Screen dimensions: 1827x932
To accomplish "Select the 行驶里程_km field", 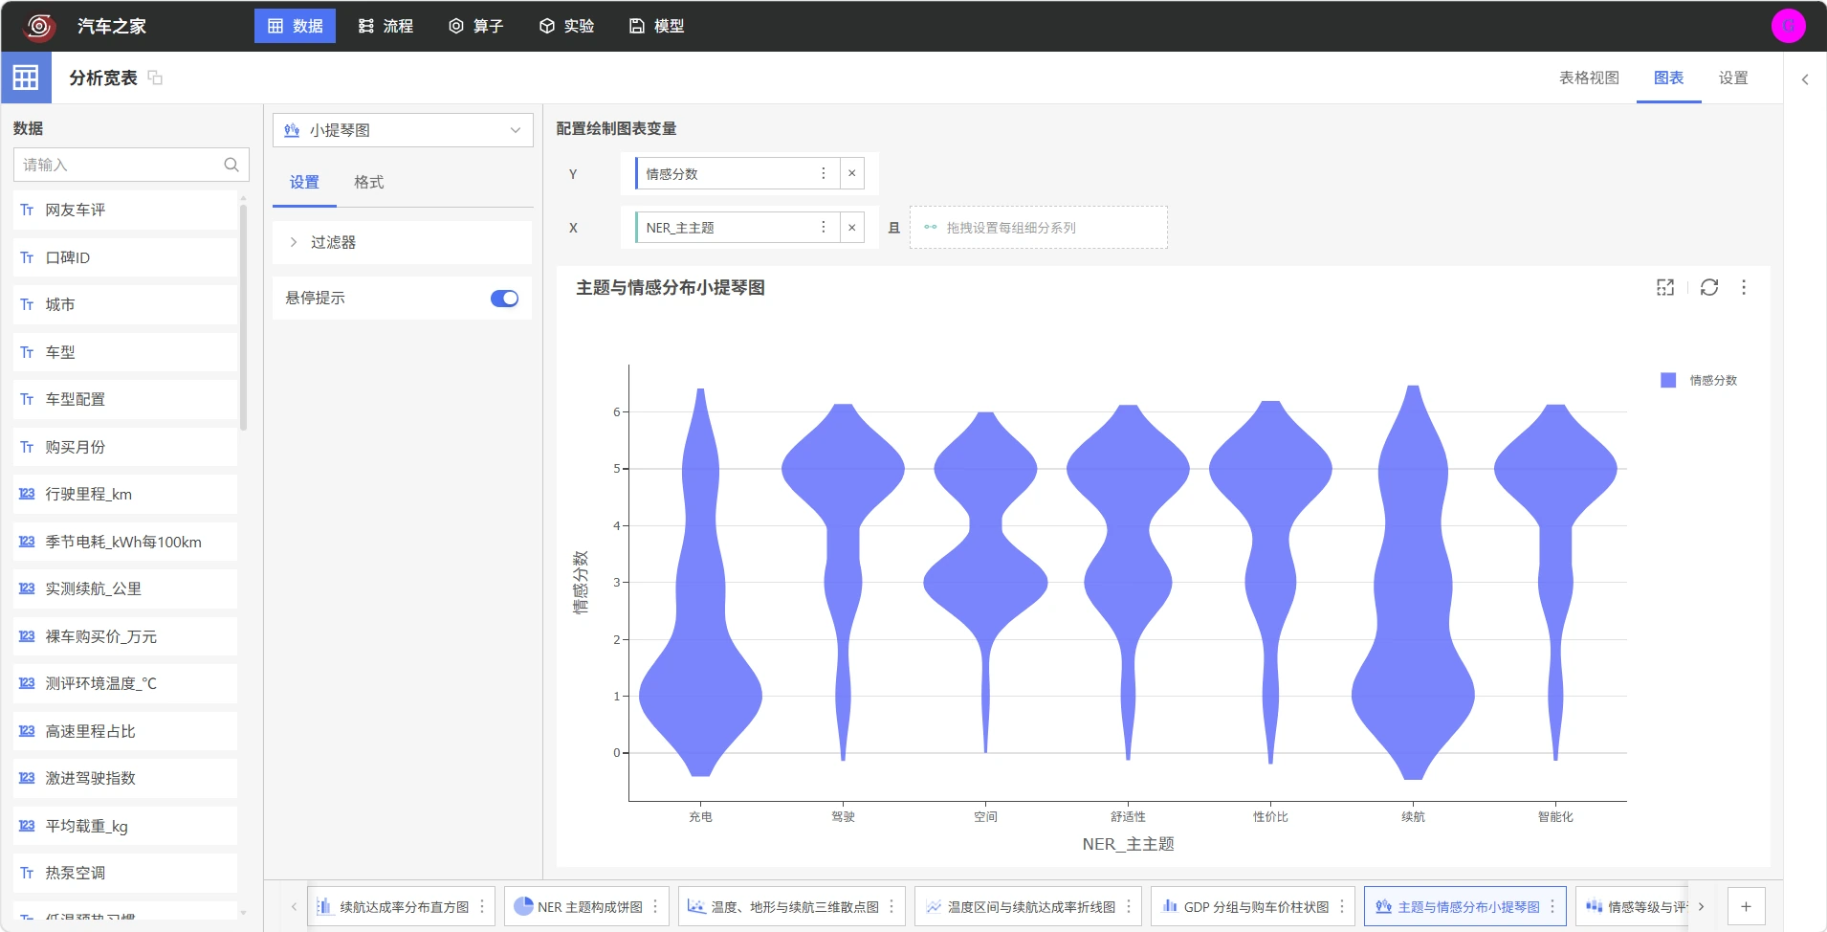I will click(125, 494).
